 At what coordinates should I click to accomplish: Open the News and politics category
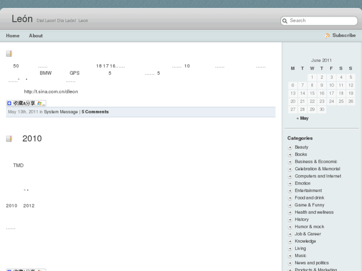point(312,263)
